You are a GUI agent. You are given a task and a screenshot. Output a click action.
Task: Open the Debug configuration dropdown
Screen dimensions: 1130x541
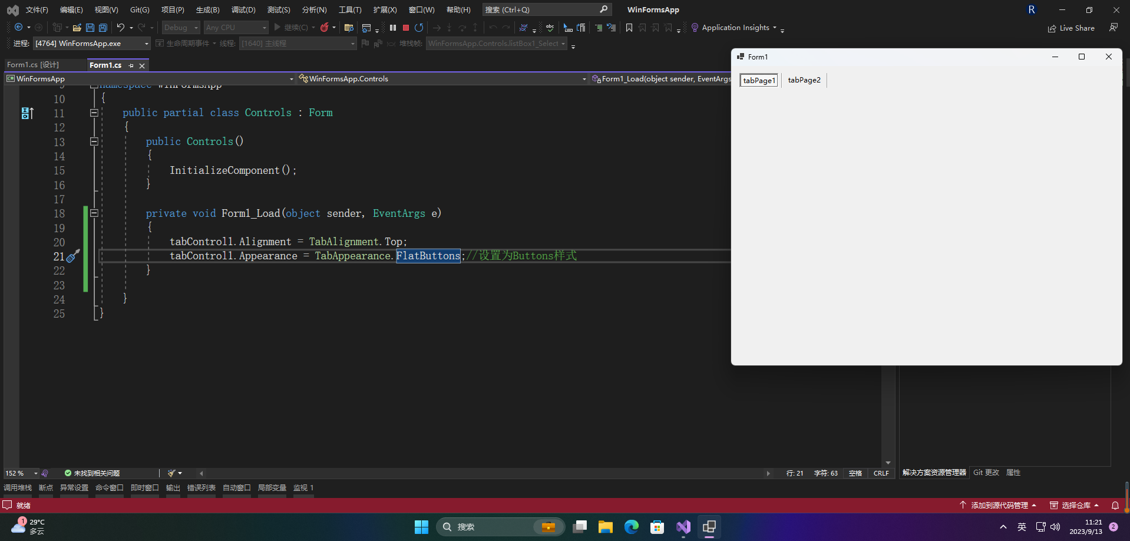pyautogui.click(x=181, y=27)
